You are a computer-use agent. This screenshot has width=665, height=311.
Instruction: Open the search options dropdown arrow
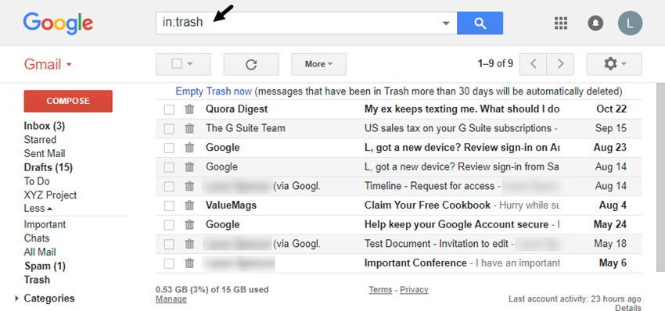446,23
